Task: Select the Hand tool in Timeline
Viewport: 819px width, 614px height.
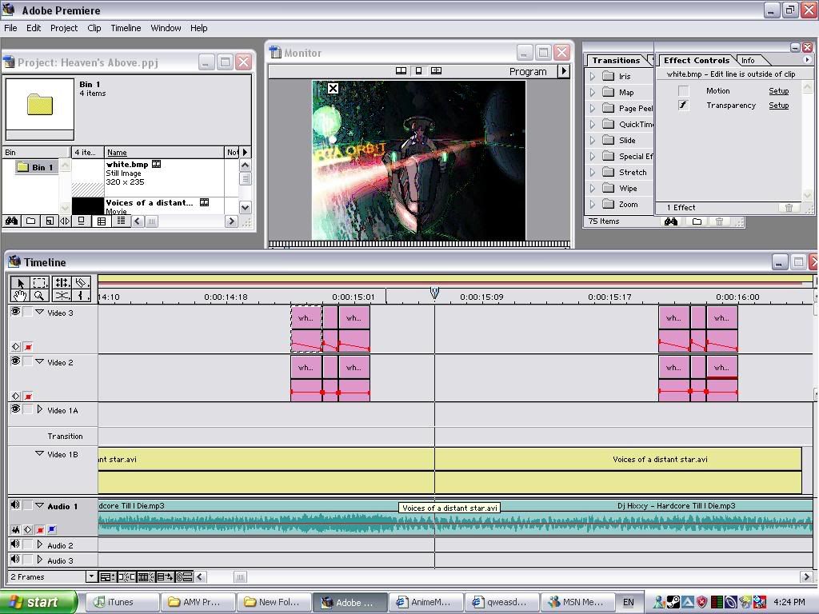Action: pos(20,296)
